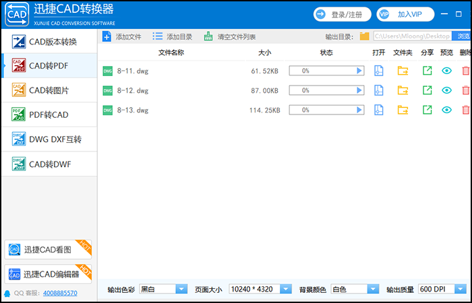
Task: Share the 8-13.dwg file
Action: click(x=427, y=110)
